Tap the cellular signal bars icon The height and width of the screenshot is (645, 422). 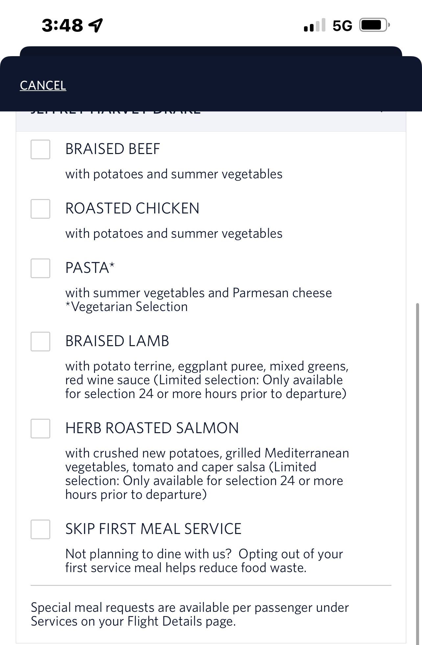[x=315, y=25]
